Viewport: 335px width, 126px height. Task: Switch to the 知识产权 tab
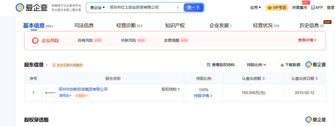pos(175,26)
